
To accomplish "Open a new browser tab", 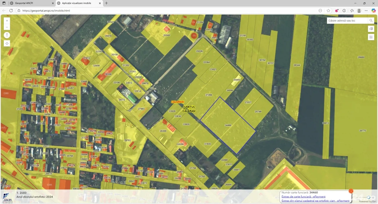I will coord(106,3).
